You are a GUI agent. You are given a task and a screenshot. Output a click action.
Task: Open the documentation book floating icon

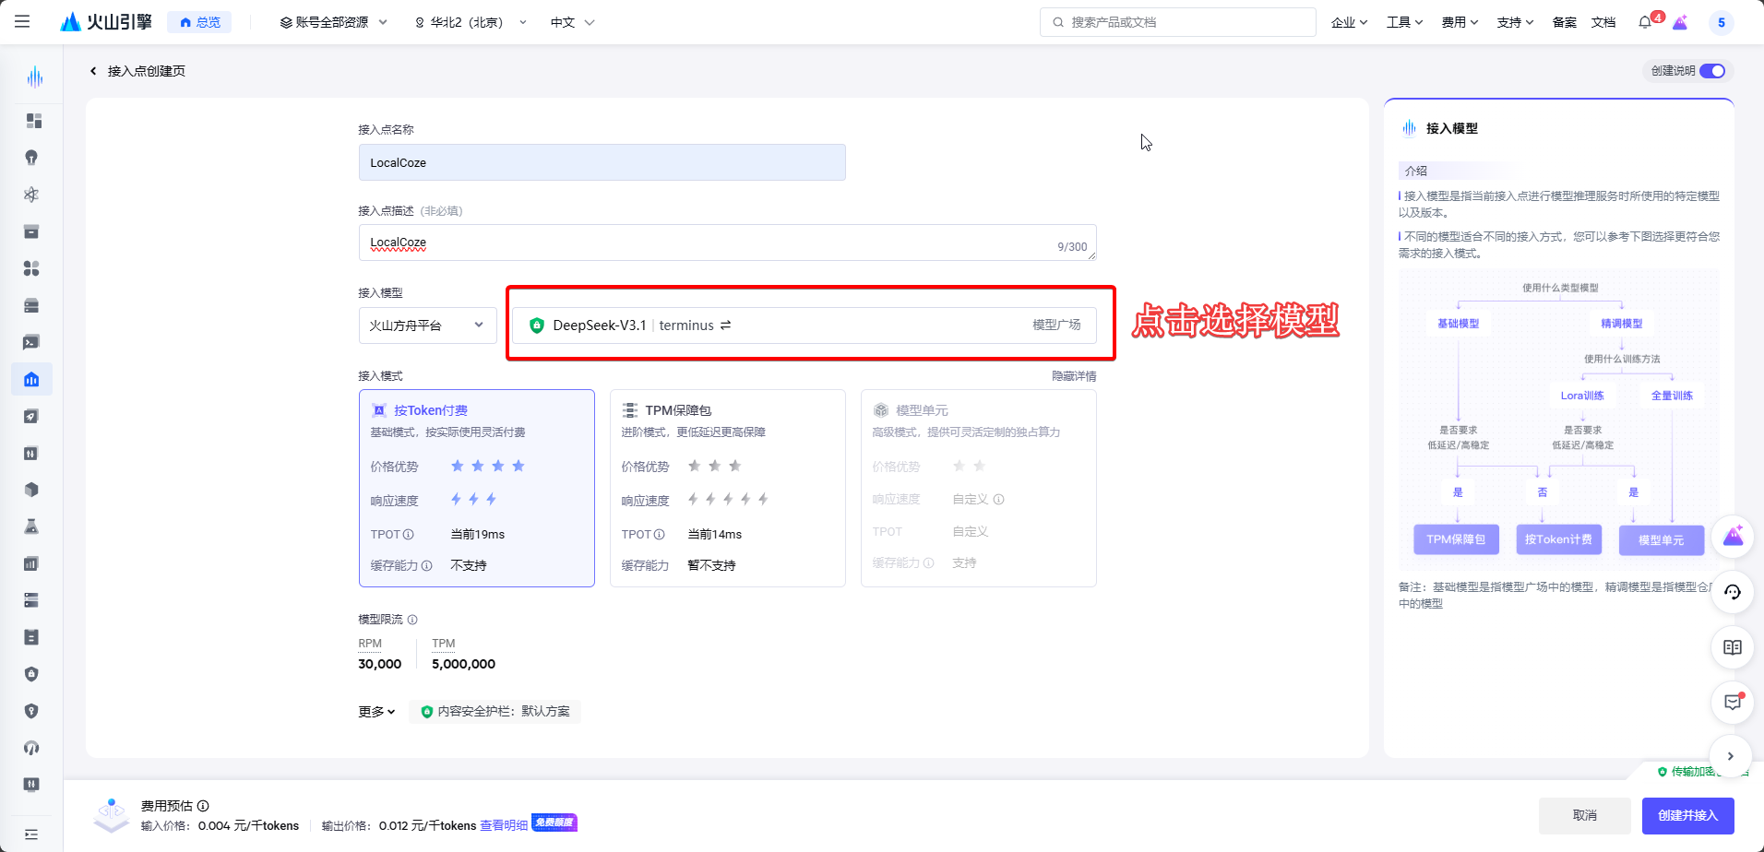1732,647
